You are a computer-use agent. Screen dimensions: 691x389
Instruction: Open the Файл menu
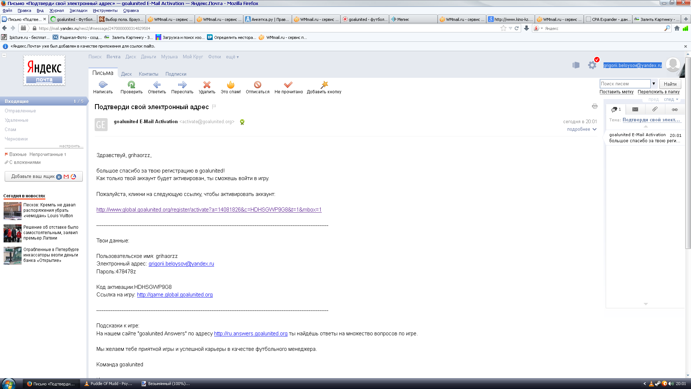pos(7,10)
